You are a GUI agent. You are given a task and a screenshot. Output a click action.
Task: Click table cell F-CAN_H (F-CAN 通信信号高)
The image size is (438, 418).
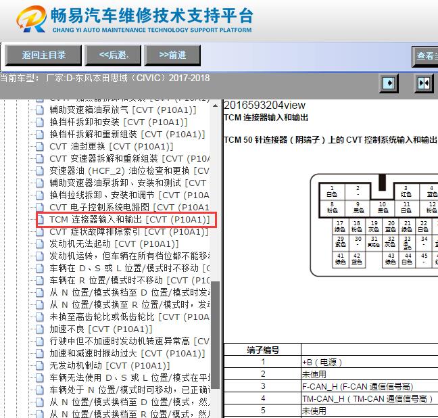pyautogui.click(x=358, y=387)
